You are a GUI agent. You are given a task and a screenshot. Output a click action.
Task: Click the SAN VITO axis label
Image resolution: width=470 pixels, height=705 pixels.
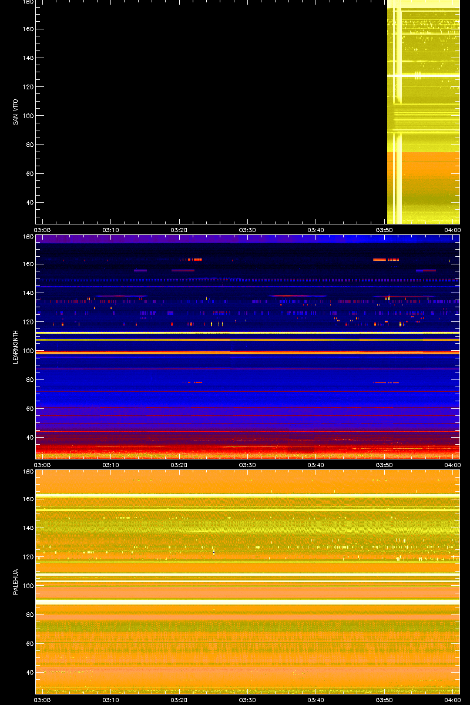(x=15, y=112)
